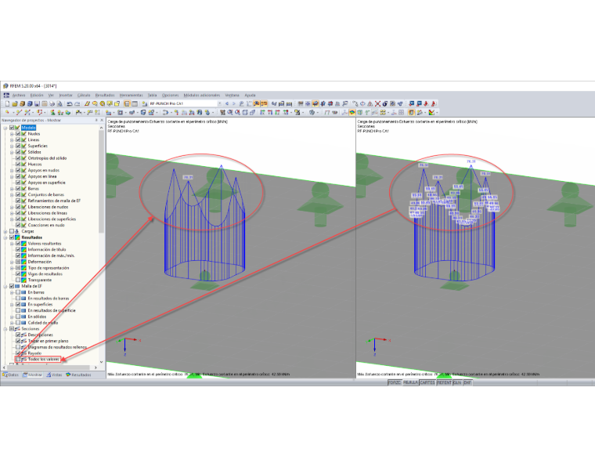Image resolution: width=595 pixels, height=467 pixels.
Task: Toggle the table panel toolbar icon
Action: pos(135,103)
